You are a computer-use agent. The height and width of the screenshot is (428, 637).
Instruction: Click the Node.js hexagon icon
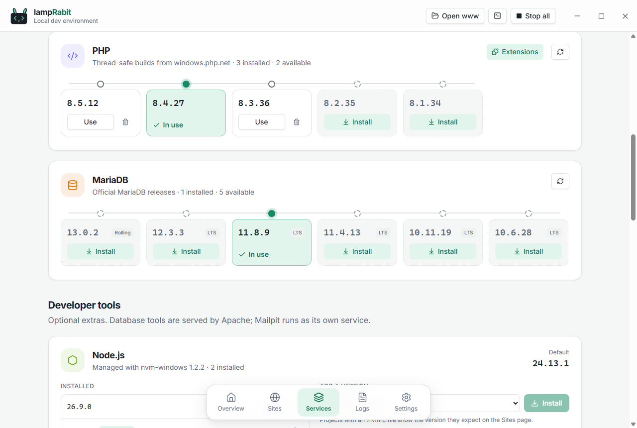pos(73,360)
